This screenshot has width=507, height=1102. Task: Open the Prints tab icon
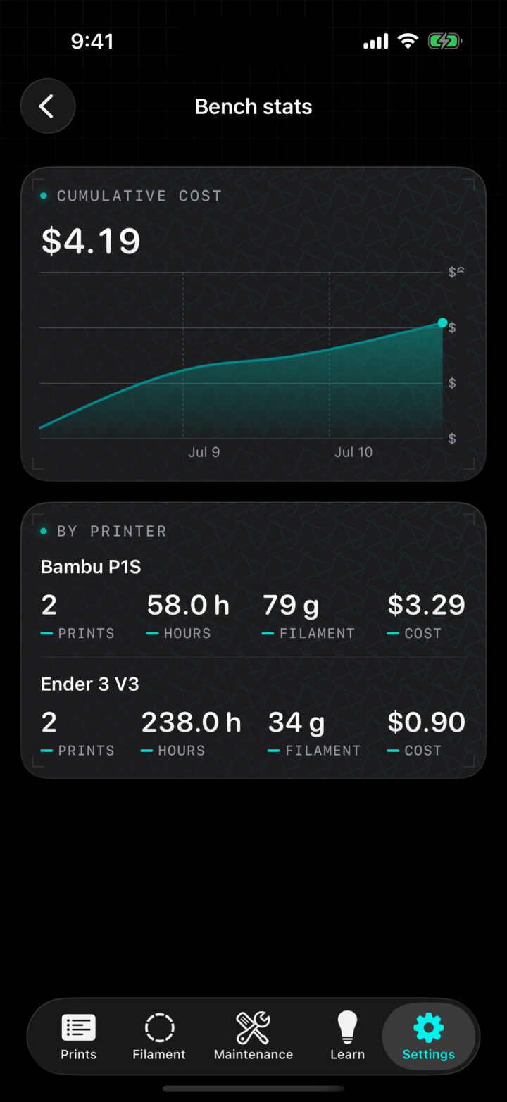[x=78, y=1028]
